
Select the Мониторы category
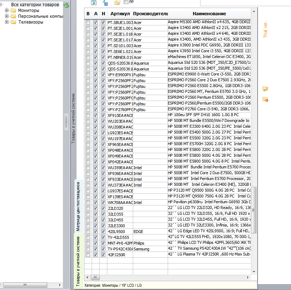(29, 11)
